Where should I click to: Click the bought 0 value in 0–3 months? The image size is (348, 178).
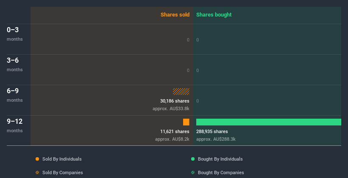(x=198, y=40)
